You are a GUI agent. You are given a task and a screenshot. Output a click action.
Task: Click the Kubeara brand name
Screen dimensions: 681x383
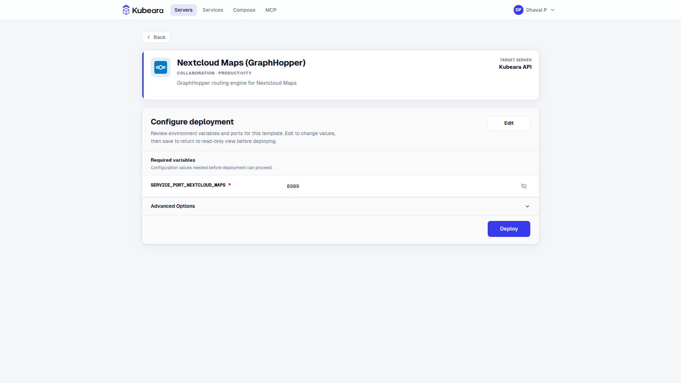pos(148,10)
